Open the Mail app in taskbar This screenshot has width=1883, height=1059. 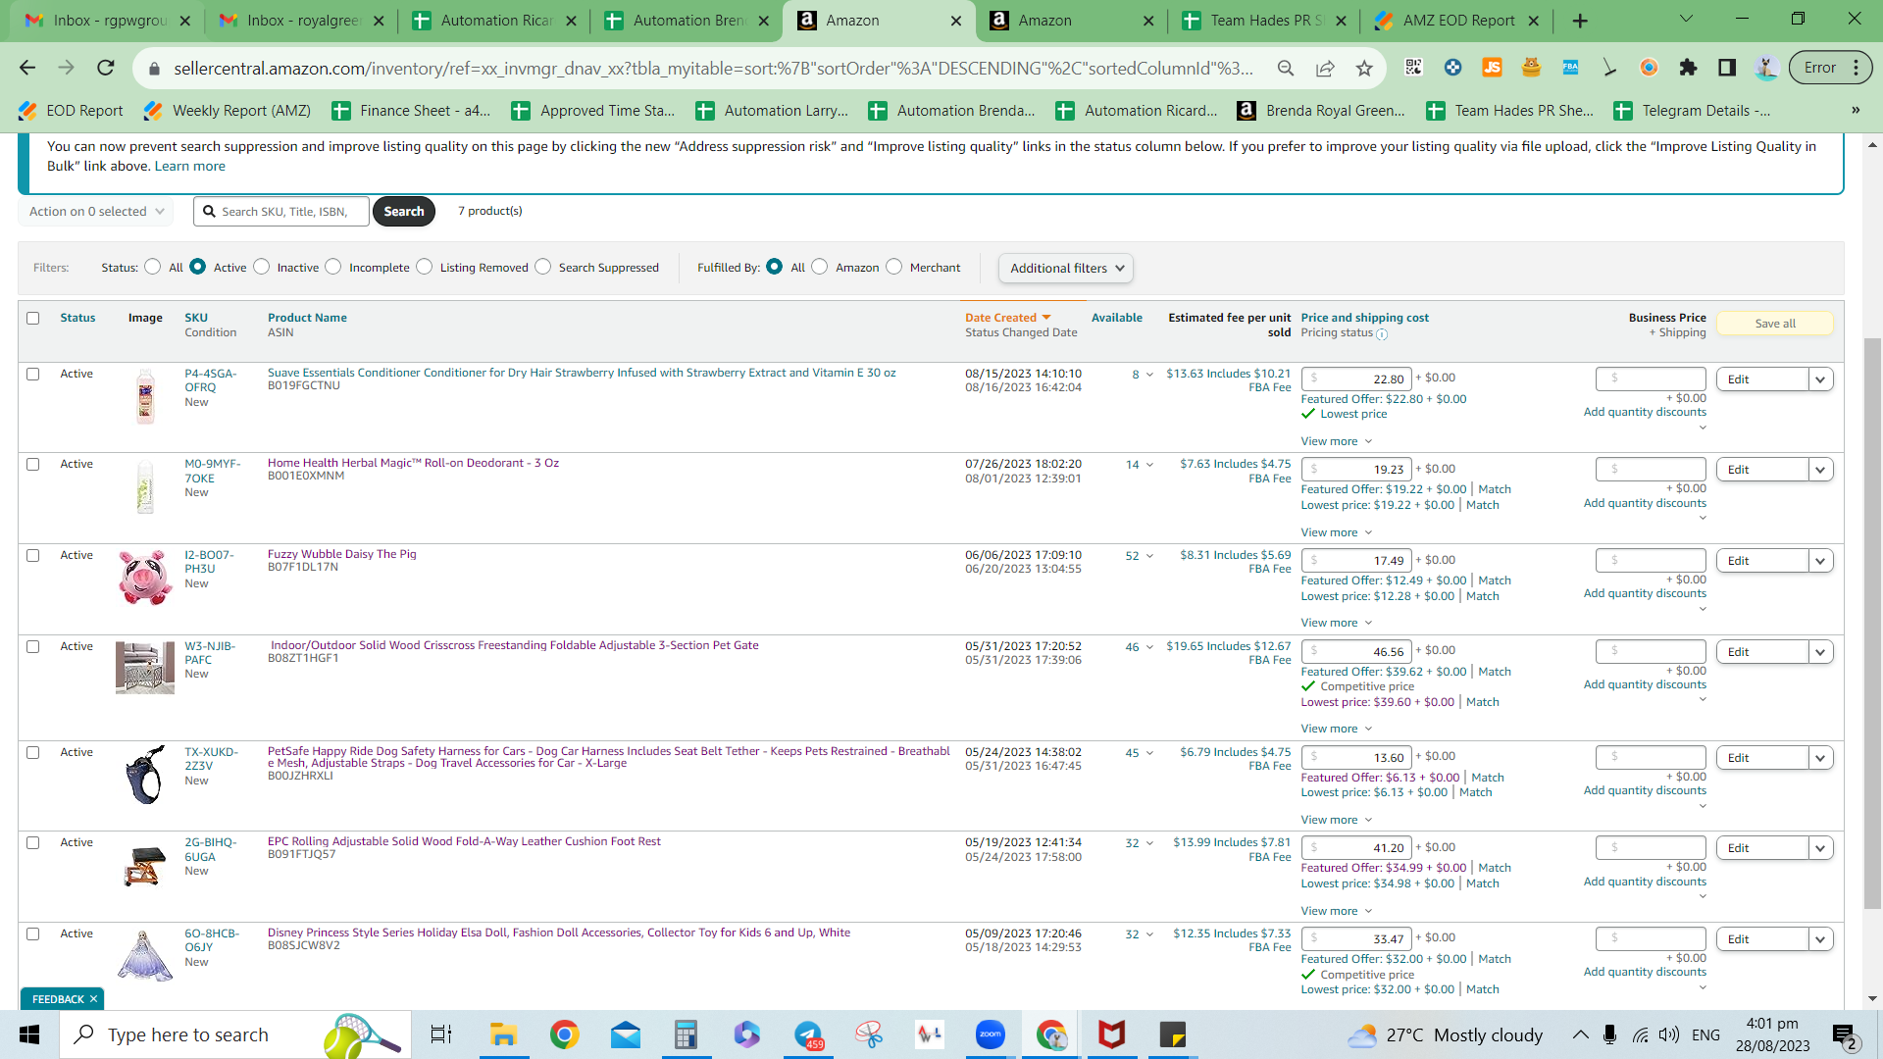[625, 1034]
